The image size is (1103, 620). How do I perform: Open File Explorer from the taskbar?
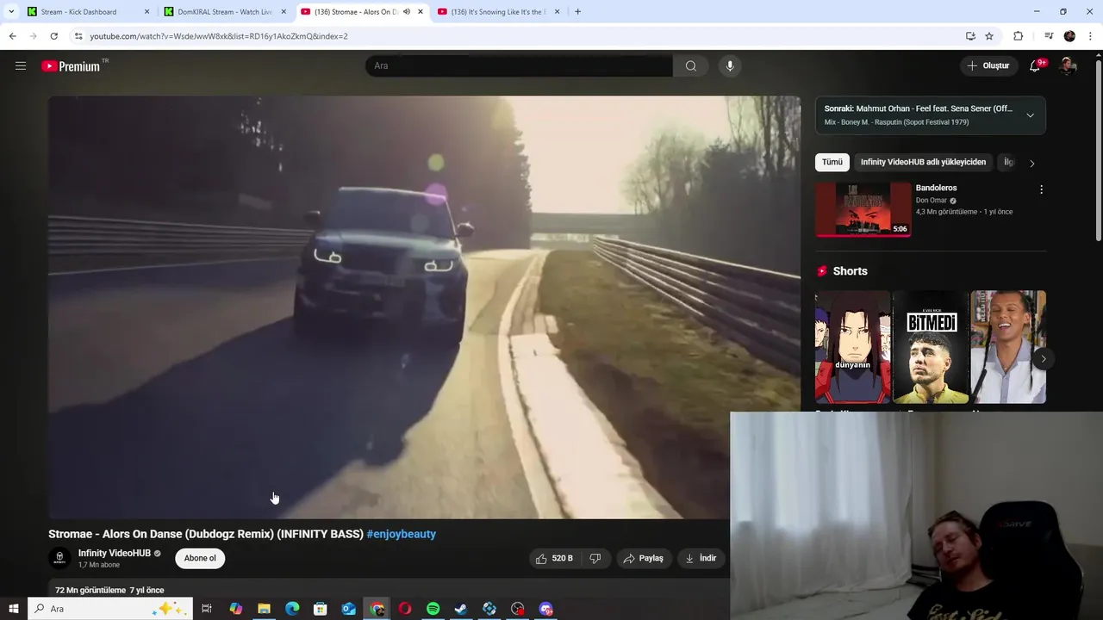(x=264, y=609)
